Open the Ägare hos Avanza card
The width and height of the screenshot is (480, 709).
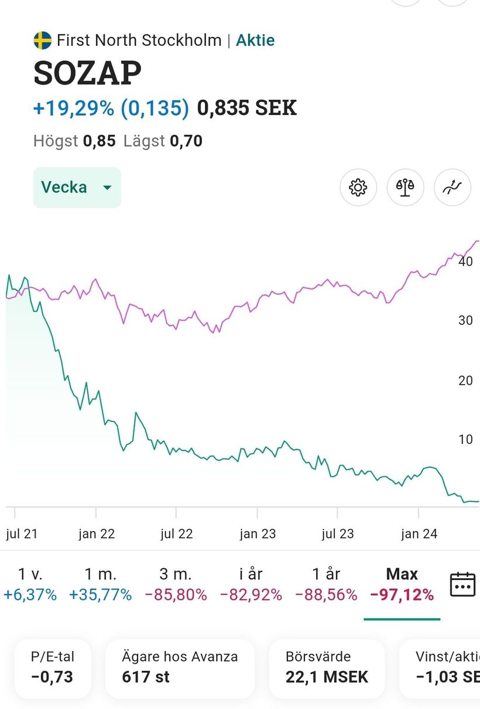pos(180,667)
